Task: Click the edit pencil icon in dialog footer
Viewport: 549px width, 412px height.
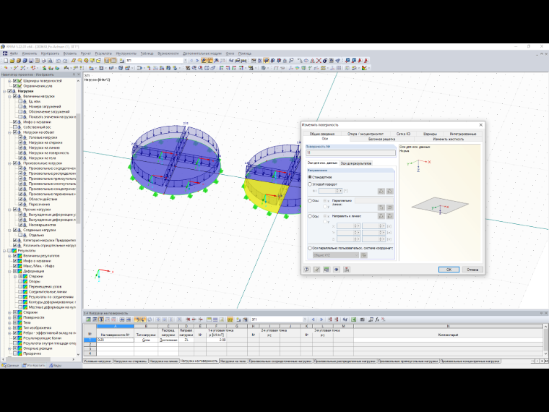Action: (316, 270)
